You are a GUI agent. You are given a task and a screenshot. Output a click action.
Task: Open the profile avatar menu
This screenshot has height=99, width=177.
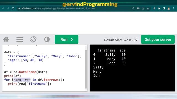pyautogui.click(x=169, y=9)
